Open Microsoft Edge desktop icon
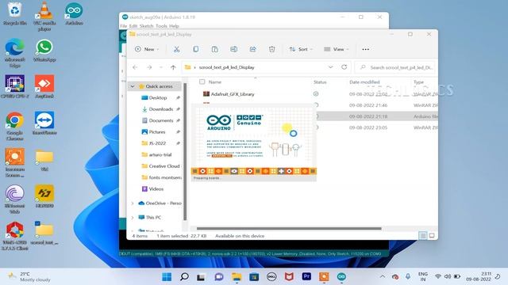 coord(15,53)
